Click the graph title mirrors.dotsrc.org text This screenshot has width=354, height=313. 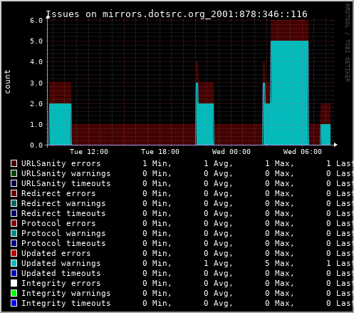pos(154,14)
